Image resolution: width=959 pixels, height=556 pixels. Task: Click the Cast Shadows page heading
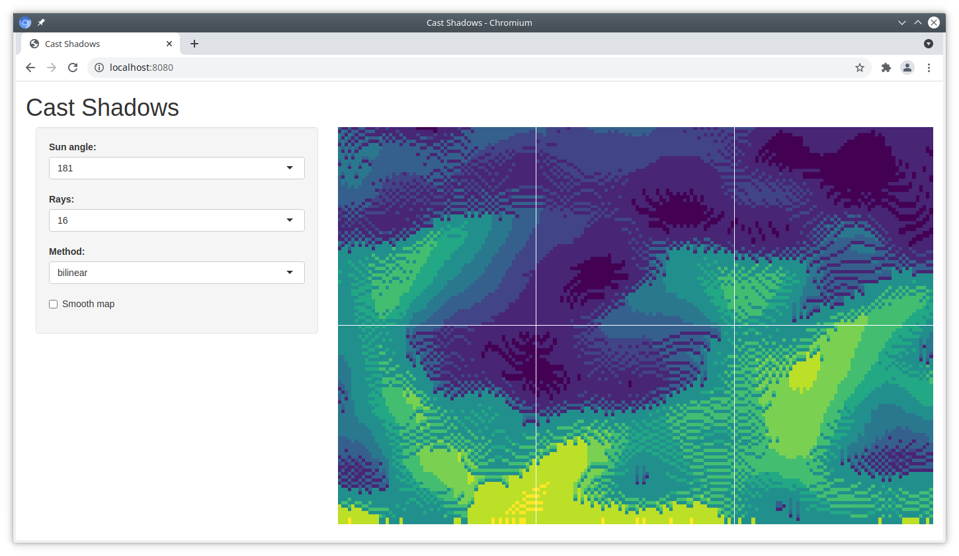click(102, 107)
